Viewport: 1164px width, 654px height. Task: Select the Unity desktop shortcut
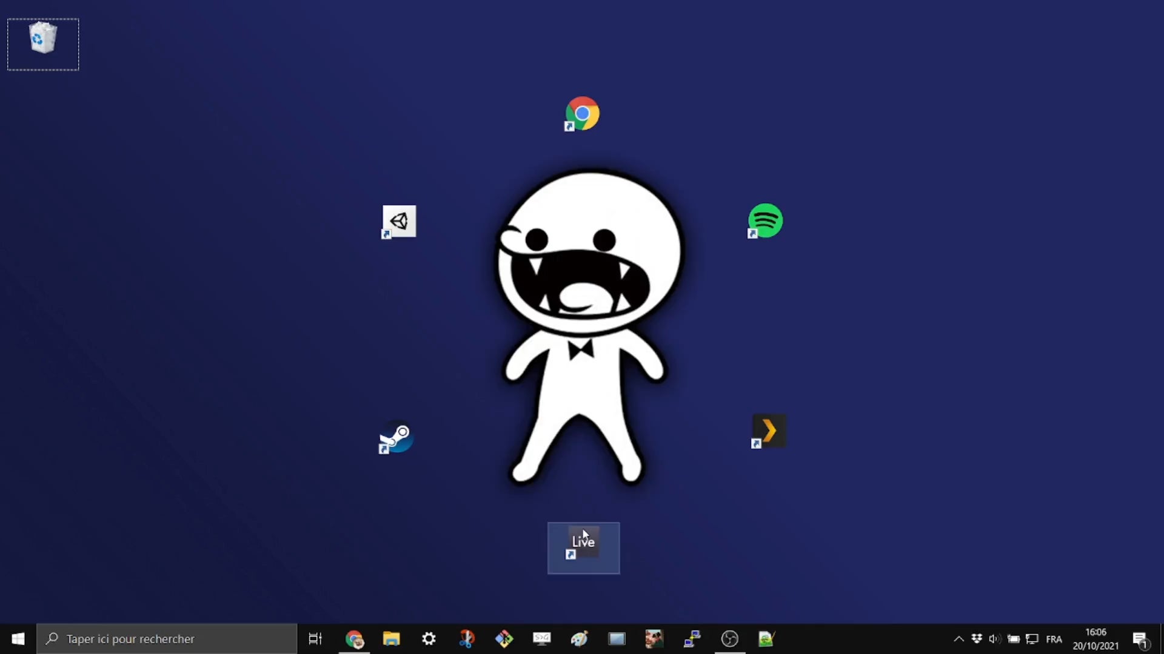tap(398, 222)
